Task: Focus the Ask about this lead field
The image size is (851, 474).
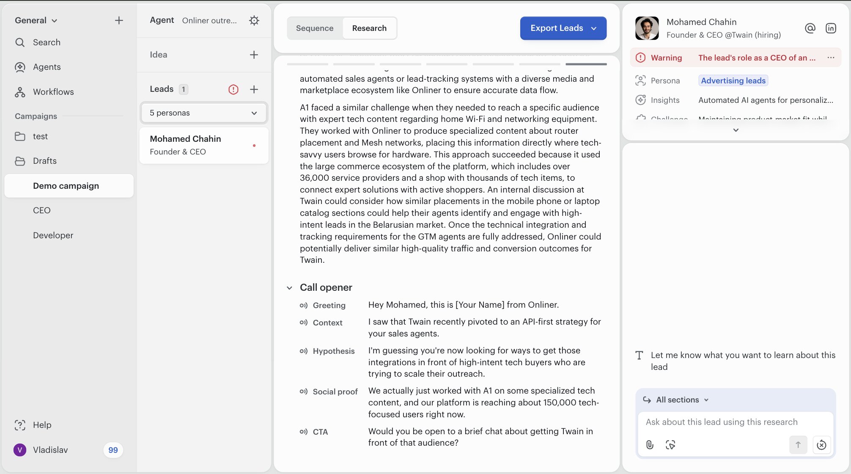Action: click(736, 422)
